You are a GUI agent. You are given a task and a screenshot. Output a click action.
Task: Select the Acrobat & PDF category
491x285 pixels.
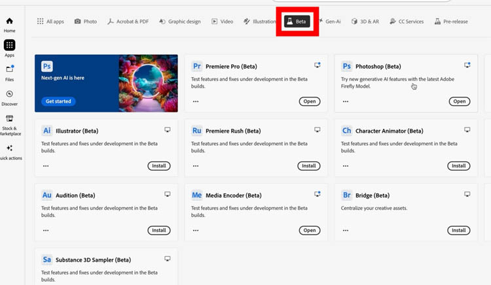[x=128, y=22]
